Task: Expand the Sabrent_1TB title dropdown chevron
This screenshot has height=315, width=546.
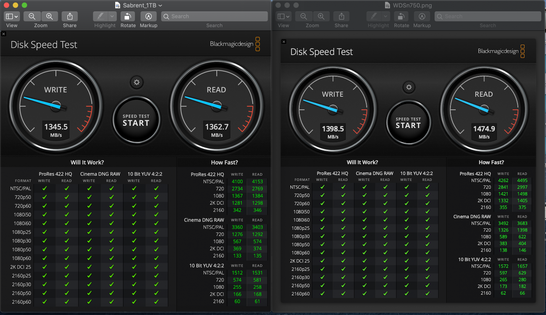Action: (x=160, y=5)
